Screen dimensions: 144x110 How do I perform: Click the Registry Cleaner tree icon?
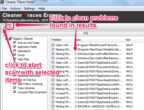click(x=10, y=39)
